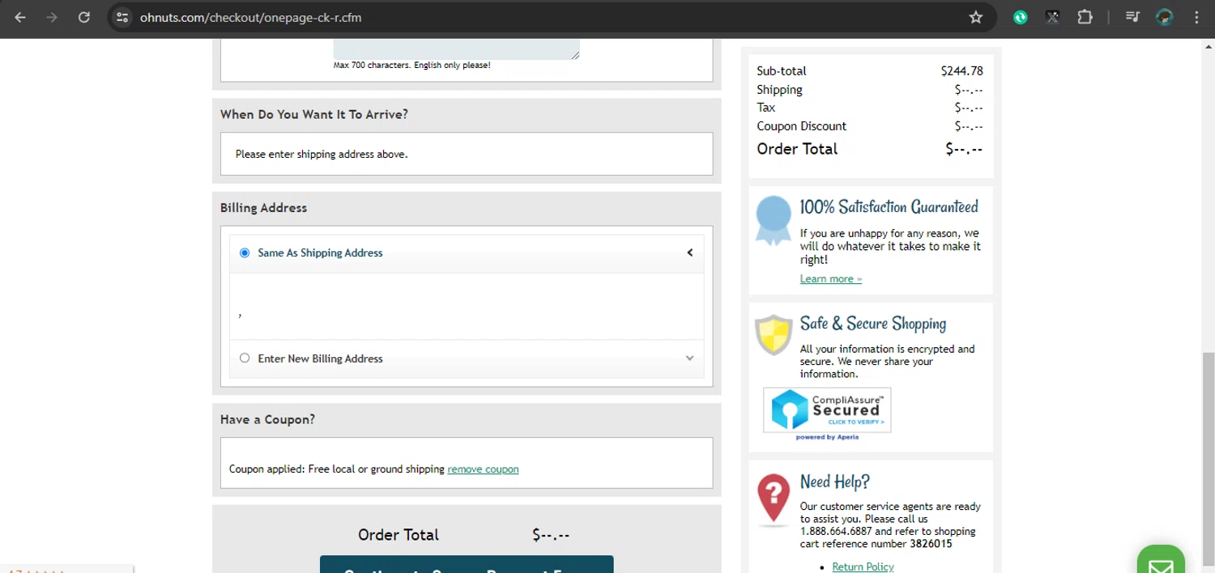Click the 'Billing Address' heading
The width and height of the screenshot is (1215, 573).
coord(263,208)
